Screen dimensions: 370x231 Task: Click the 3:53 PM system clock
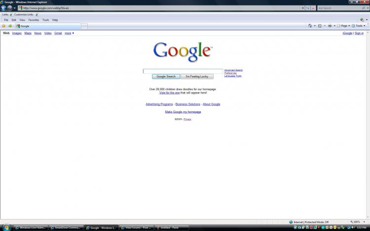click(x=362, y=228)
